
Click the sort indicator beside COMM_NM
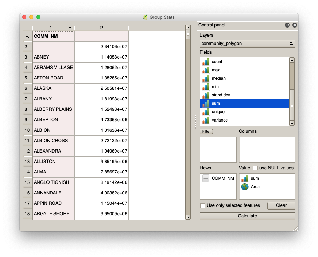[x=28, y=37]
